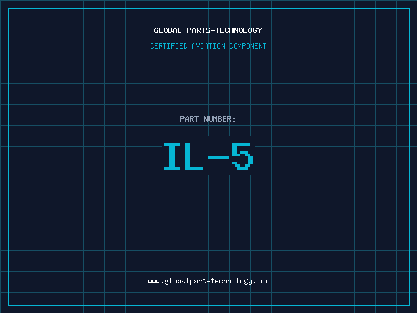Screen dimensions: 417x313
Task: Click the www.globalpartstechnology.com website link
Action: 208,281
